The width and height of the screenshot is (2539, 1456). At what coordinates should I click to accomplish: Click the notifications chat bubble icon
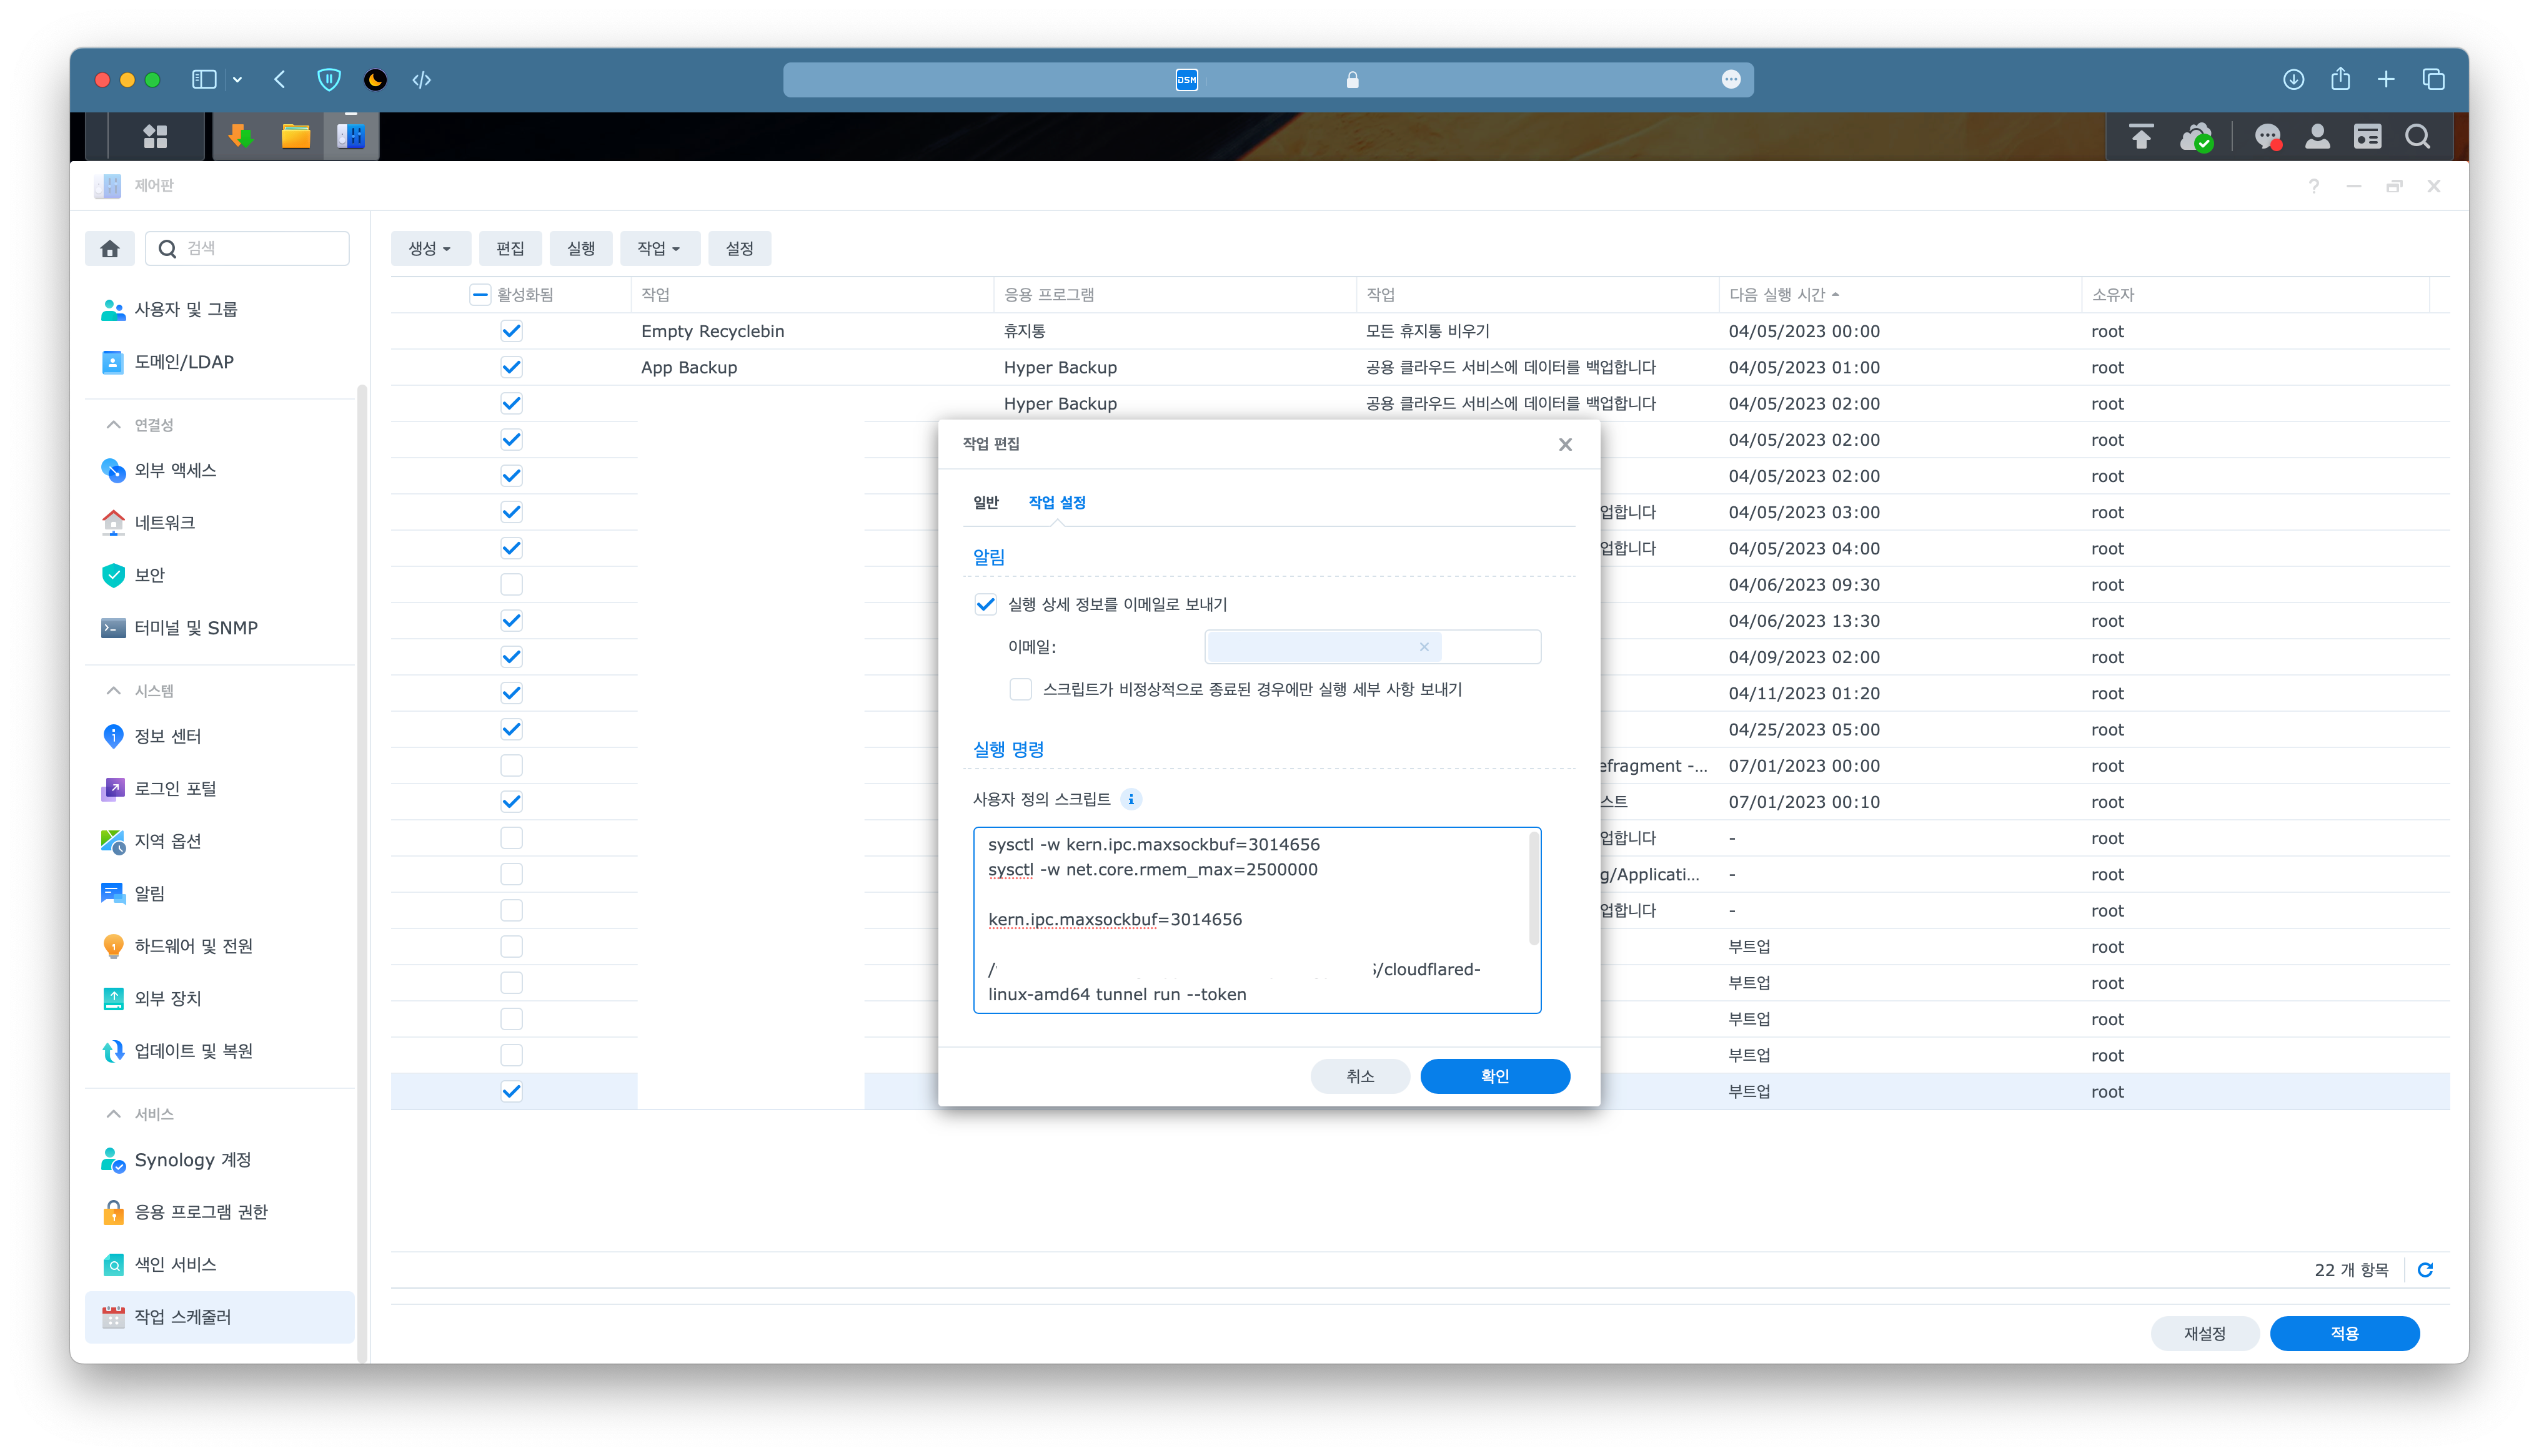click(2267, 137)
